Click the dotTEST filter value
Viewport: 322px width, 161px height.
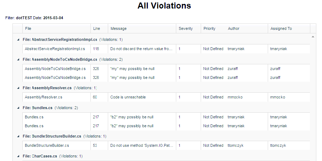click(x=24, y=18)
